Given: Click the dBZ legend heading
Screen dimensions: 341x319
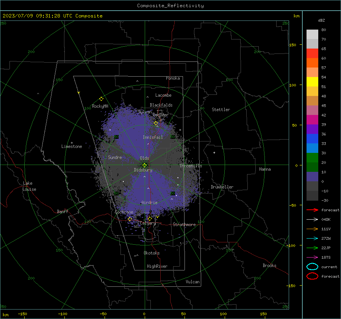Looking at the screenshot, I should pos(321,20).
